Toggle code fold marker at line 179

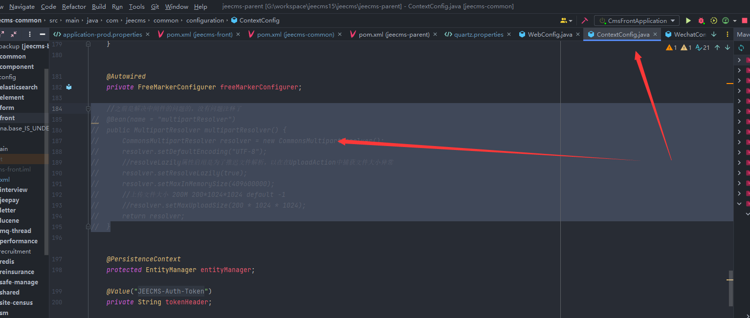[x=88, y=44]
